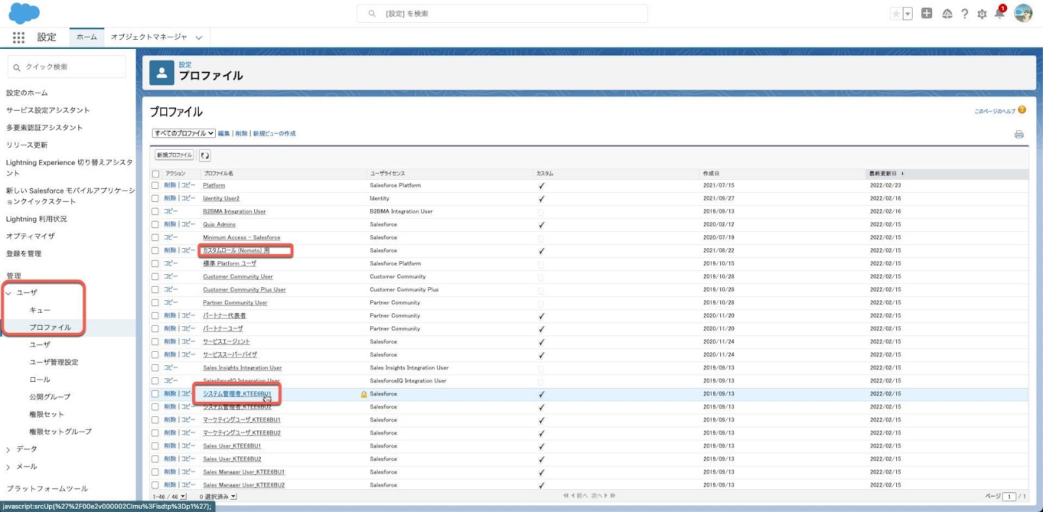
Task: Expand the データ tree section
Action: pyautogui.click(x=8, y=449)
